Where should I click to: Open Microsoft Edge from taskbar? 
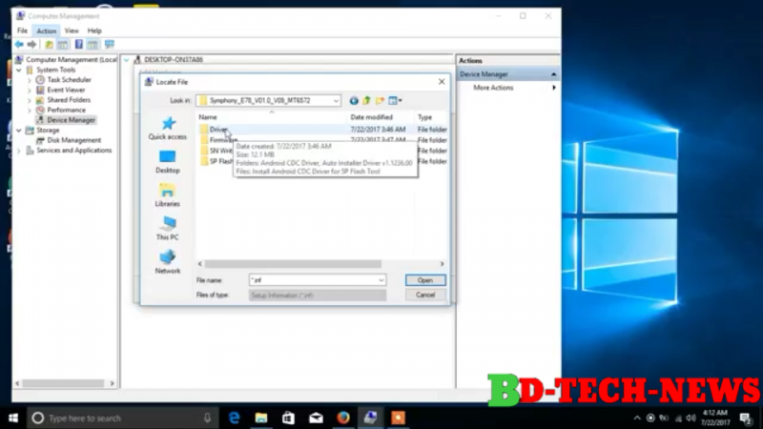pyautogui.click(x=234, y=418)
